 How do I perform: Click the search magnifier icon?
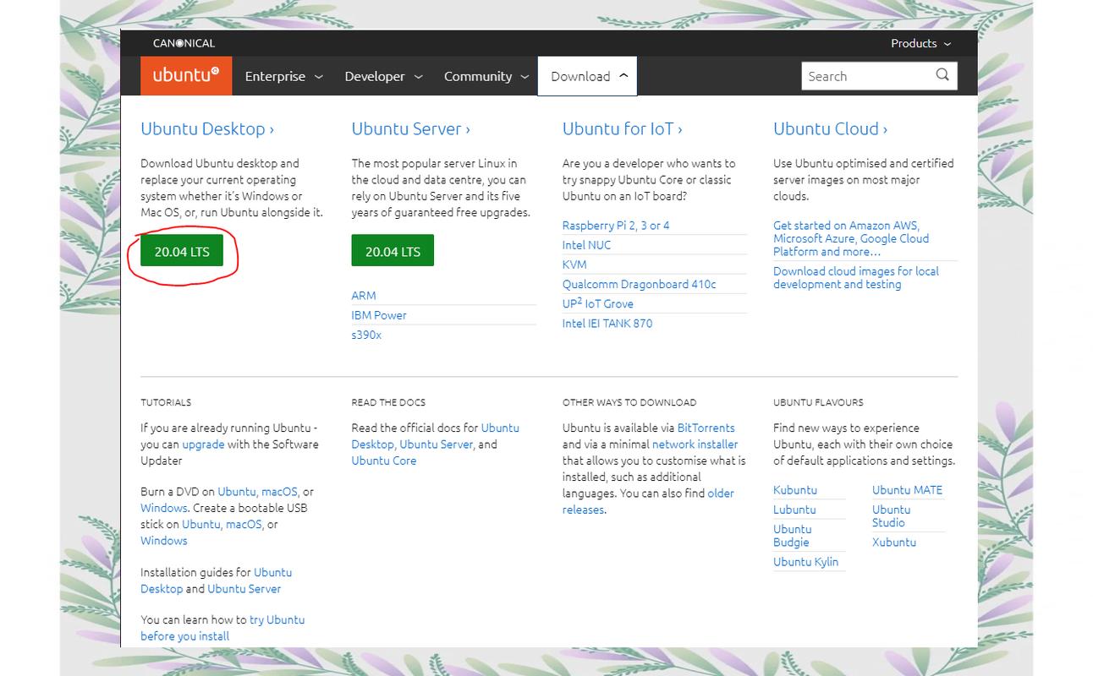942,75
